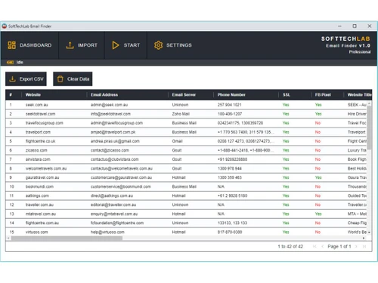Image resolution: width=378 pixels, height=283 pixels.
Task: Sort by the Website column header
Action: coord(33,95)
